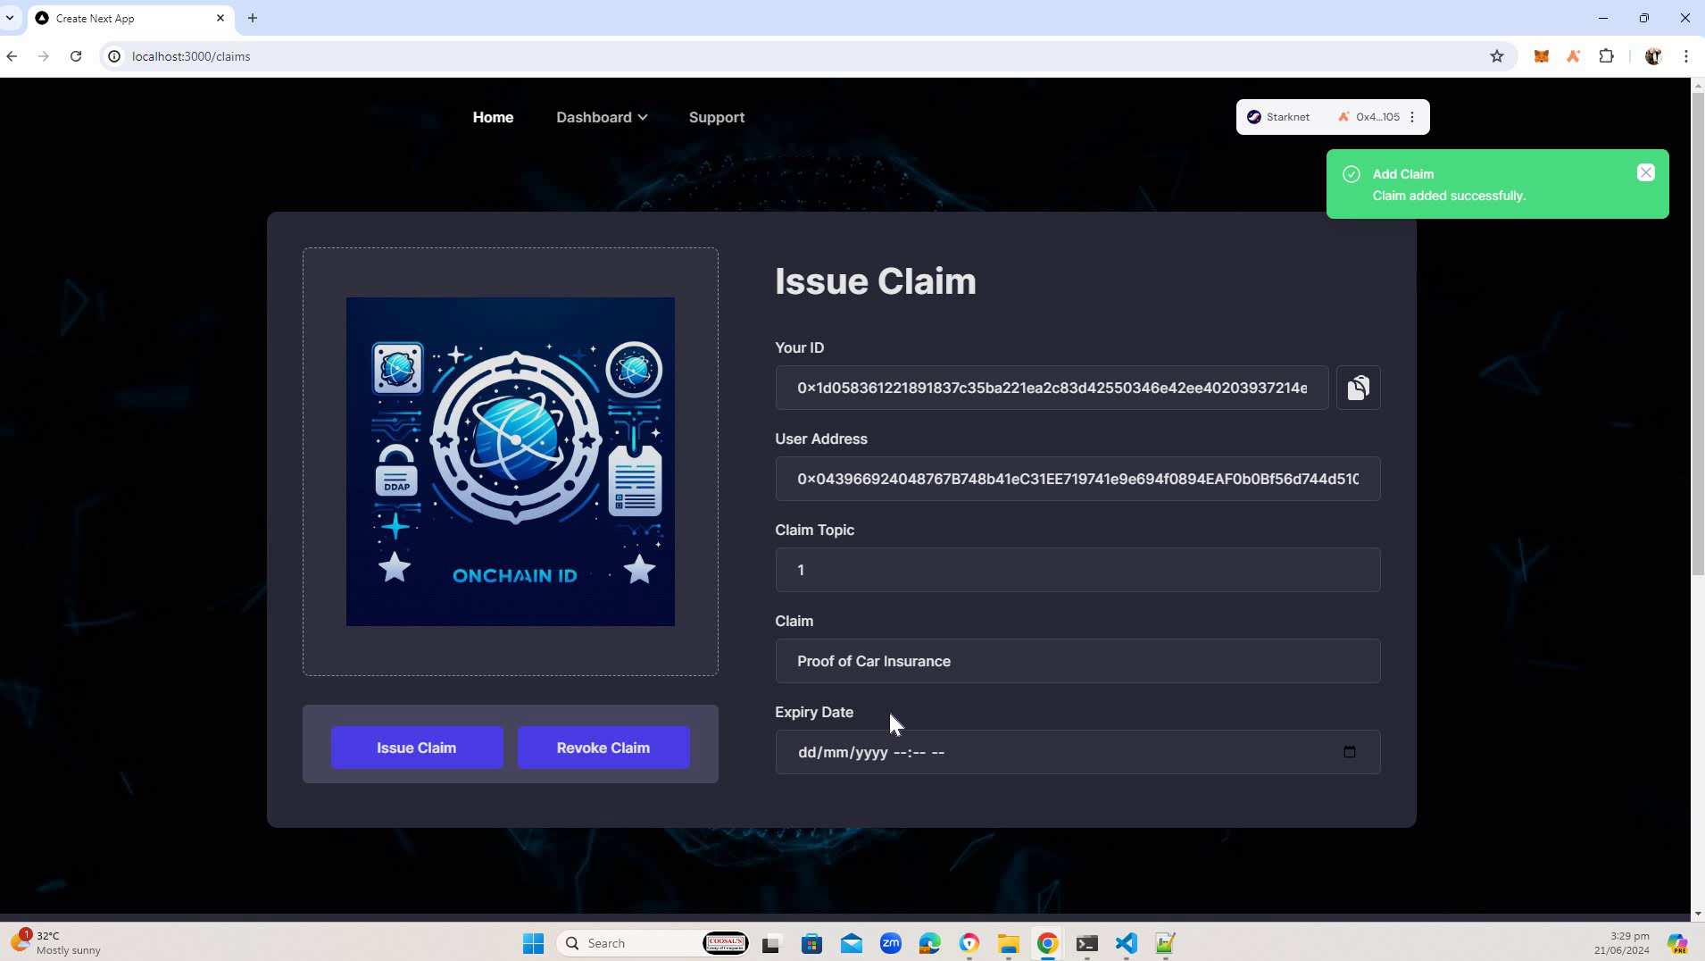Image resolution: width=1705 pixels, height=961 pixels.
Task: Open the Argent wallet extension icon
Action: pos(1573,56)
